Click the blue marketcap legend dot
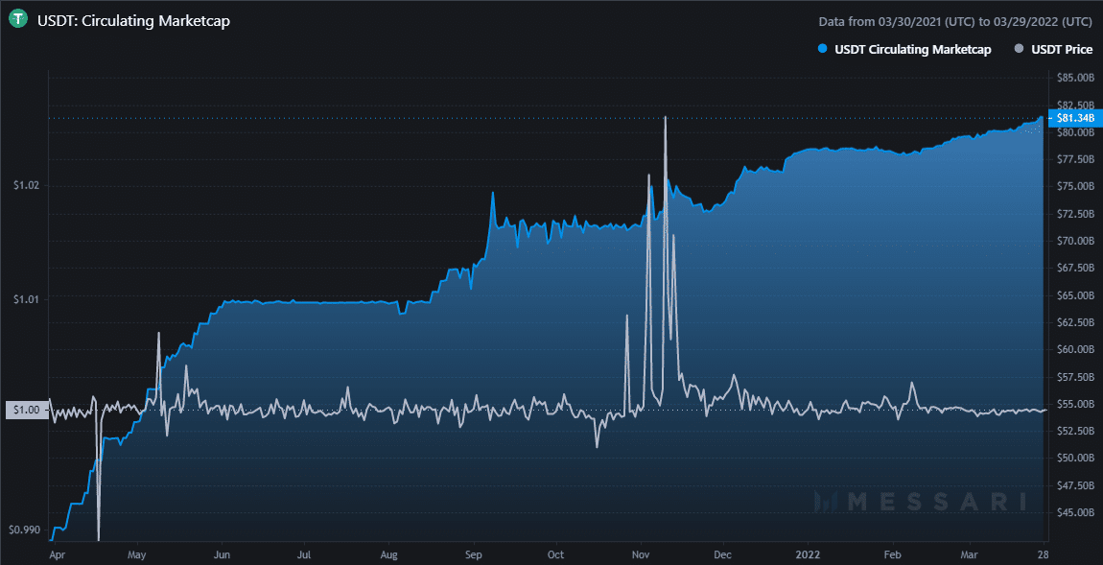The image size is (1103, 565). (822, 50)
